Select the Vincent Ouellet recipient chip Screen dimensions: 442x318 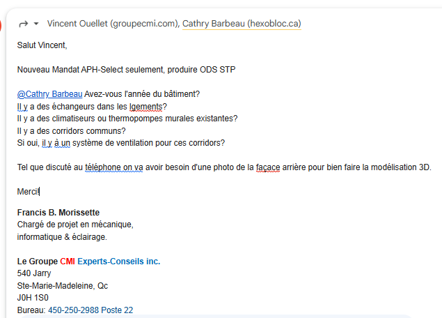point(112,24)
